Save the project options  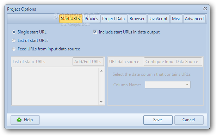tap(158, 120)
